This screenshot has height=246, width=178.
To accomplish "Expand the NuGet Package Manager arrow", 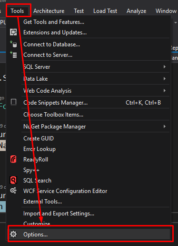I will 165,127.
